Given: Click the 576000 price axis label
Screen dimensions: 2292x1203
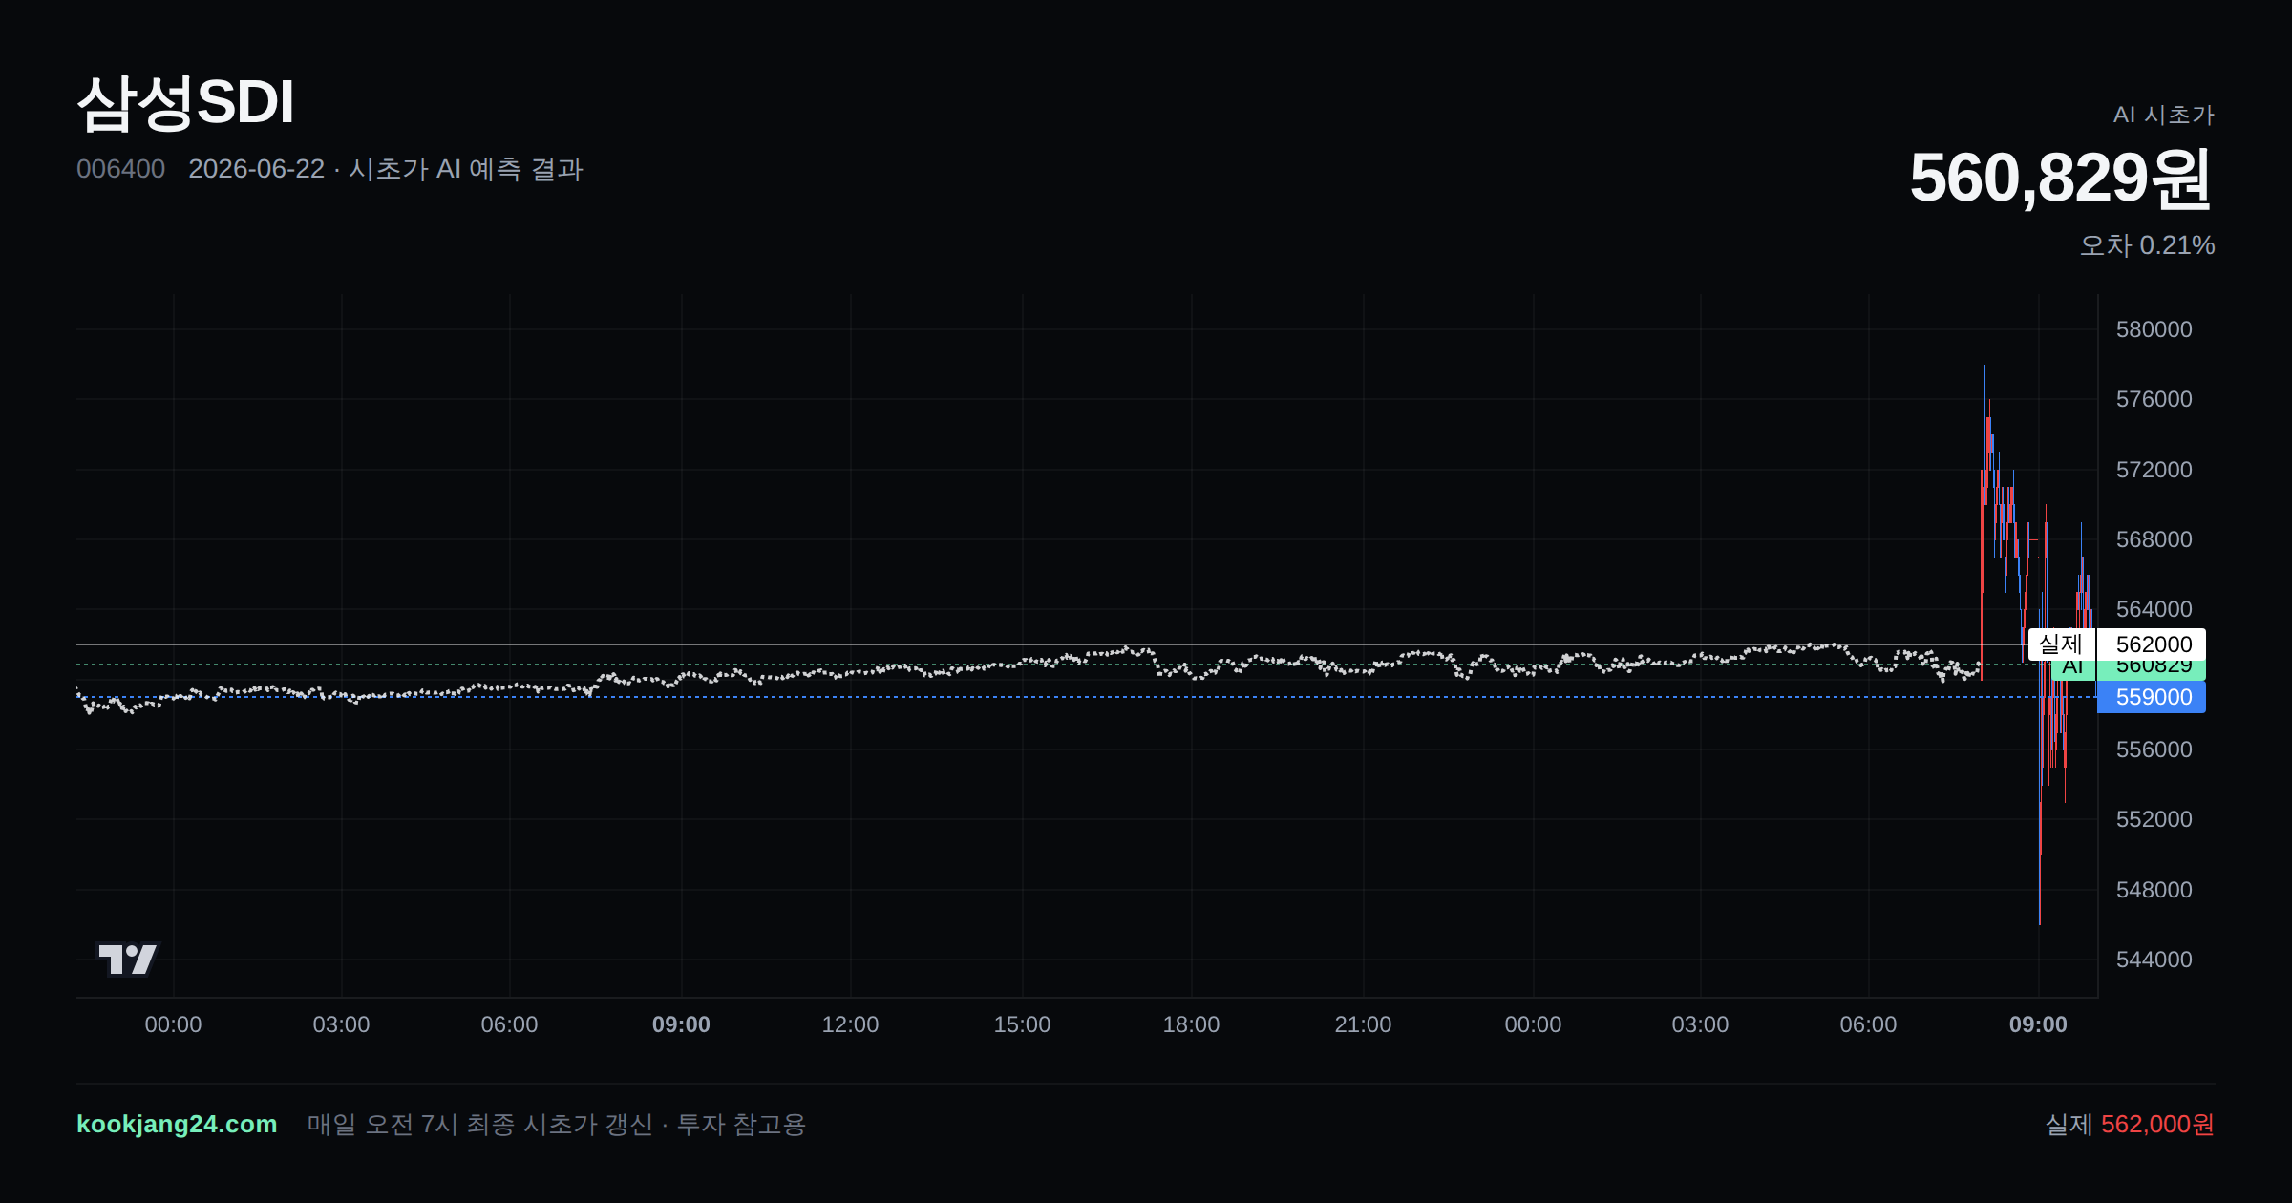Looking at the screenshot, I should (x=2154, y=399).
